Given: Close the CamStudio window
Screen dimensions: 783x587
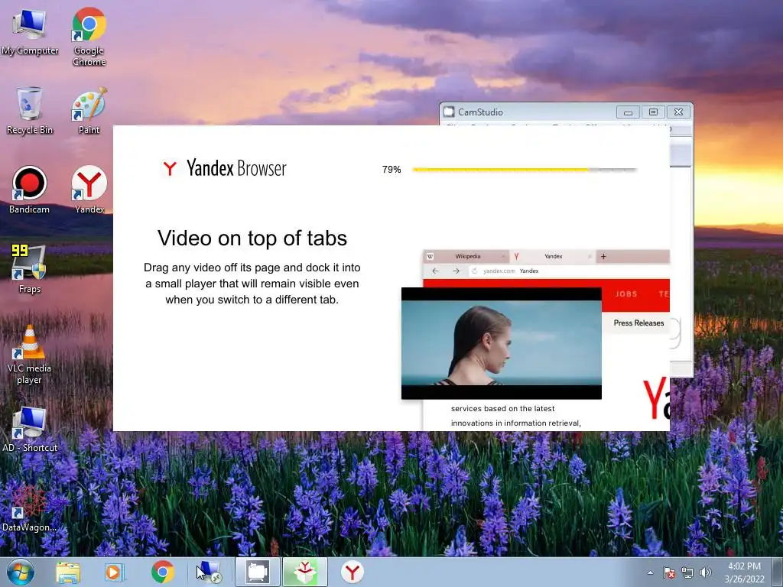Looking at the screenshot, I should (x=678, y=112).
